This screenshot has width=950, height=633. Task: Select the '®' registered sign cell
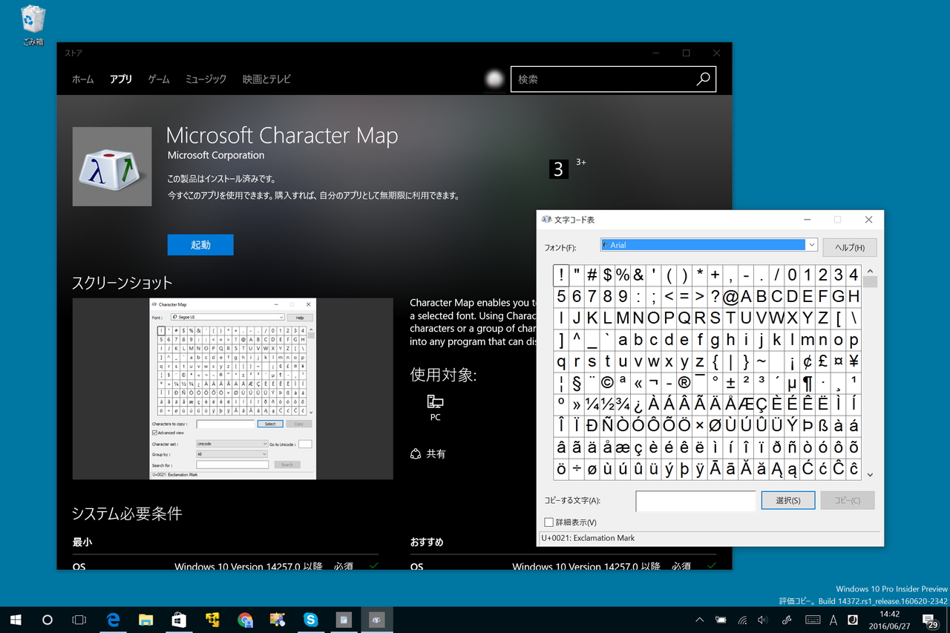pyautogui.click(x=684, y=383)
